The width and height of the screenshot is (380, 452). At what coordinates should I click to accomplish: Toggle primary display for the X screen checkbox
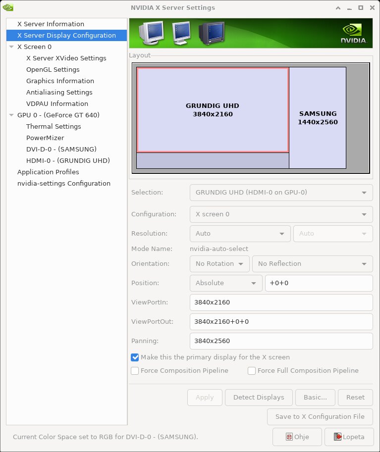pos(135,357)
